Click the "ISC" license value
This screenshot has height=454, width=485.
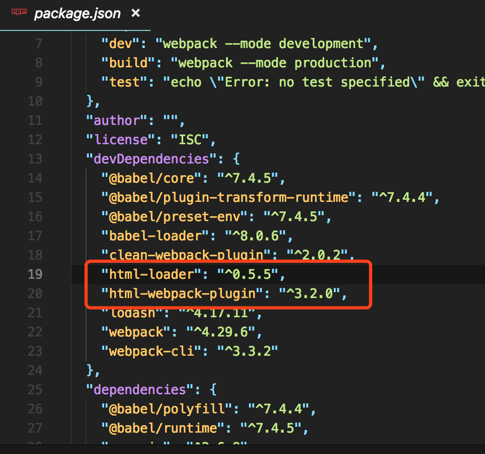190,140
